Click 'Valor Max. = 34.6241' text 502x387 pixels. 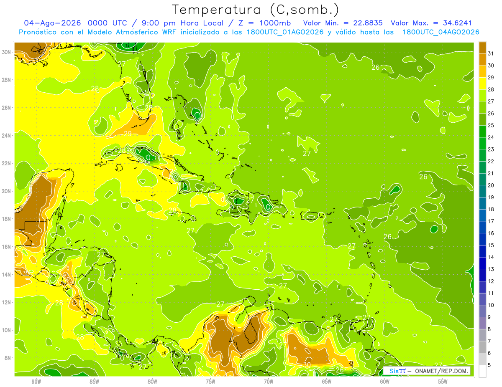pos(431,23)
